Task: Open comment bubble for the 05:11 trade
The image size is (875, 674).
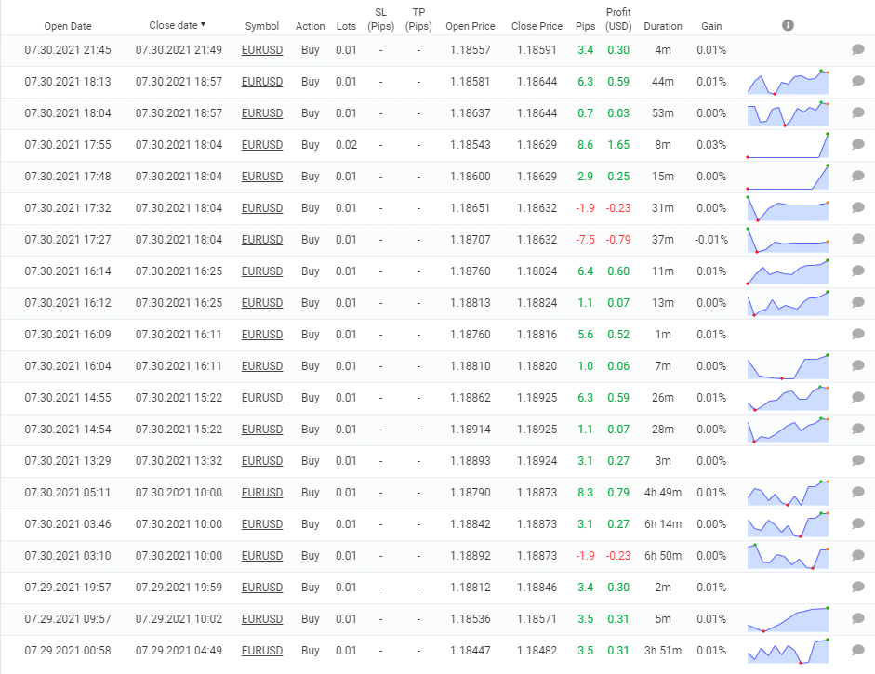Action: pos(858,493)
